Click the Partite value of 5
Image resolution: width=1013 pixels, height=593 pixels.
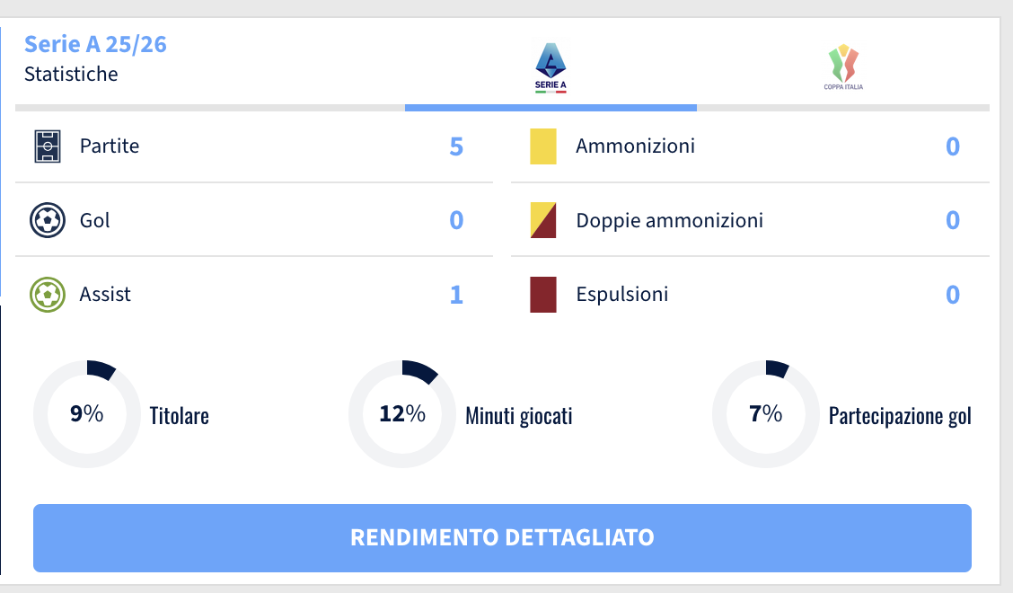click(456, 146)
